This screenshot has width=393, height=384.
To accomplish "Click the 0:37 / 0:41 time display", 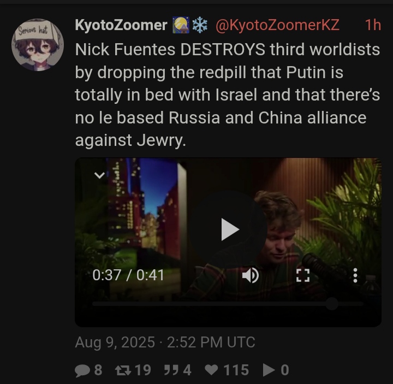I will (x=128, y=275).
